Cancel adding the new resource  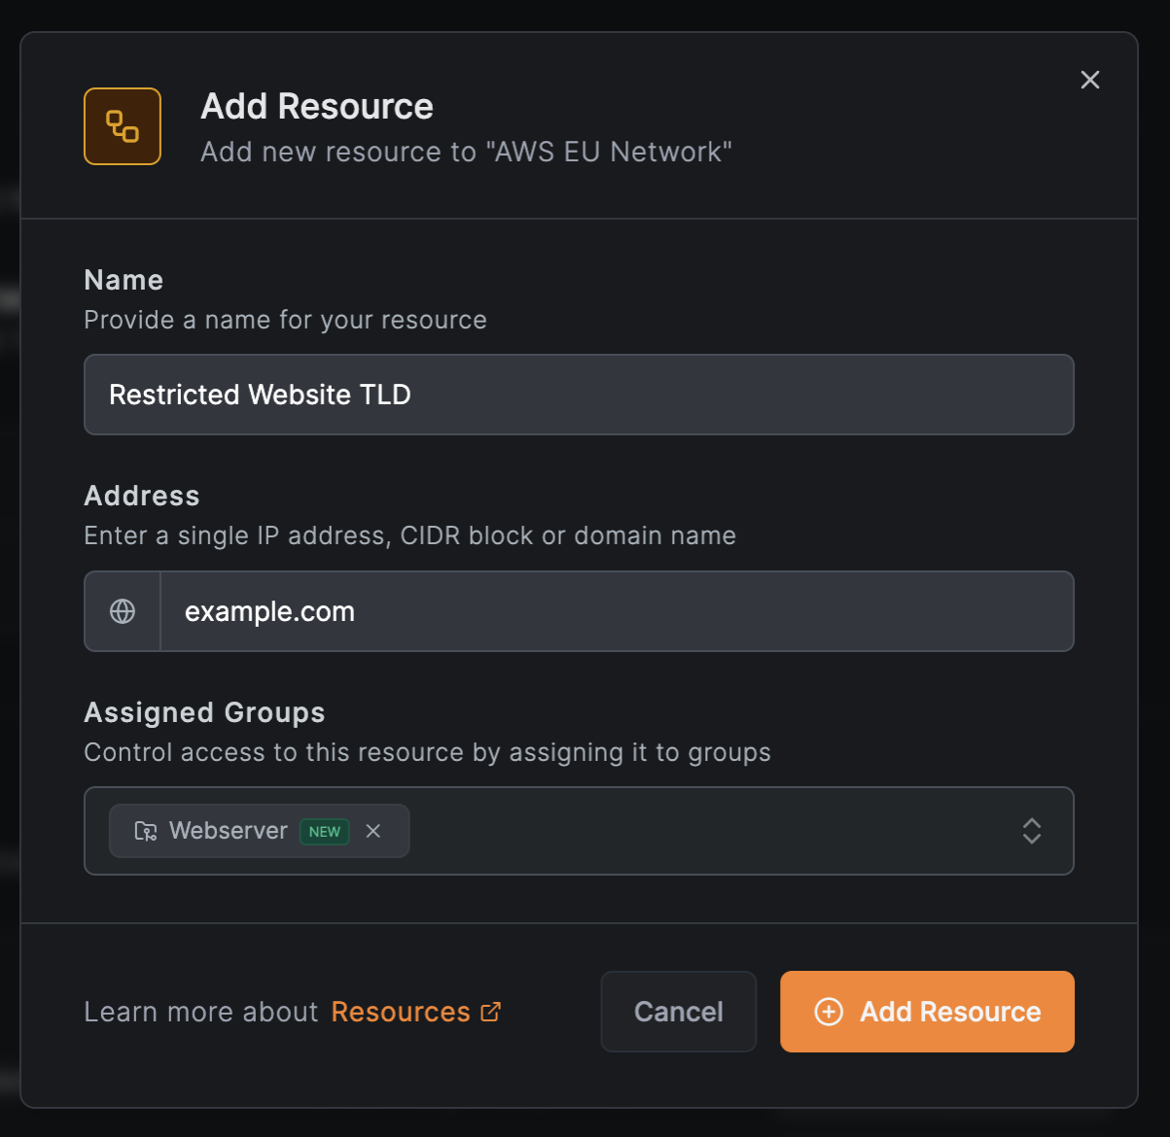coord(678,1012)
